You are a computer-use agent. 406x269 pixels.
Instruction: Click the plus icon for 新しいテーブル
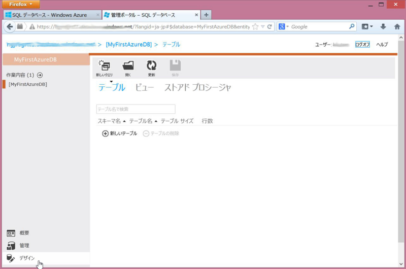pos(105,133)
